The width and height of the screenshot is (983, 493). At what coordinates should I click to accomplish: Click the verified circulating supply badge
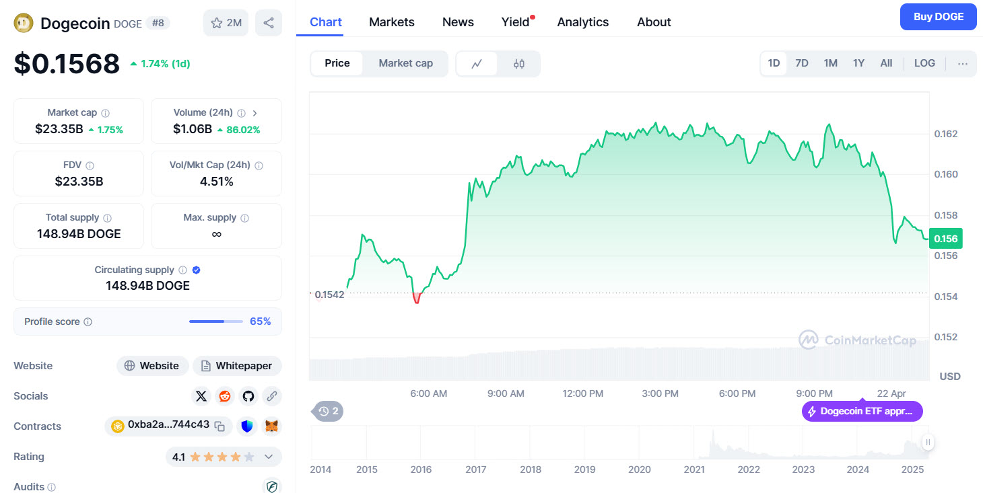tap(197, 270)
